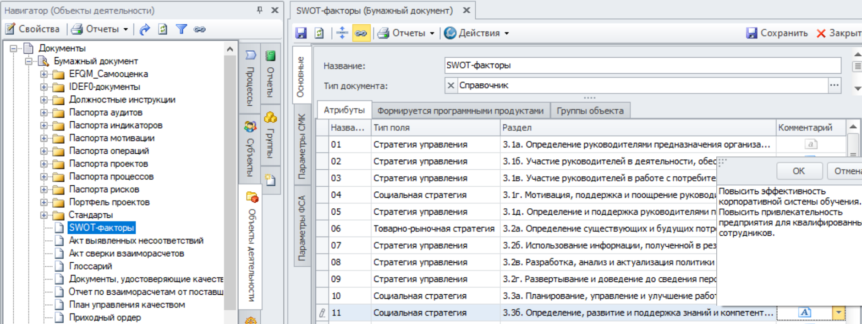Open the Параметры СМК vertical tab

pyautogui.click(x=302, y=146)
